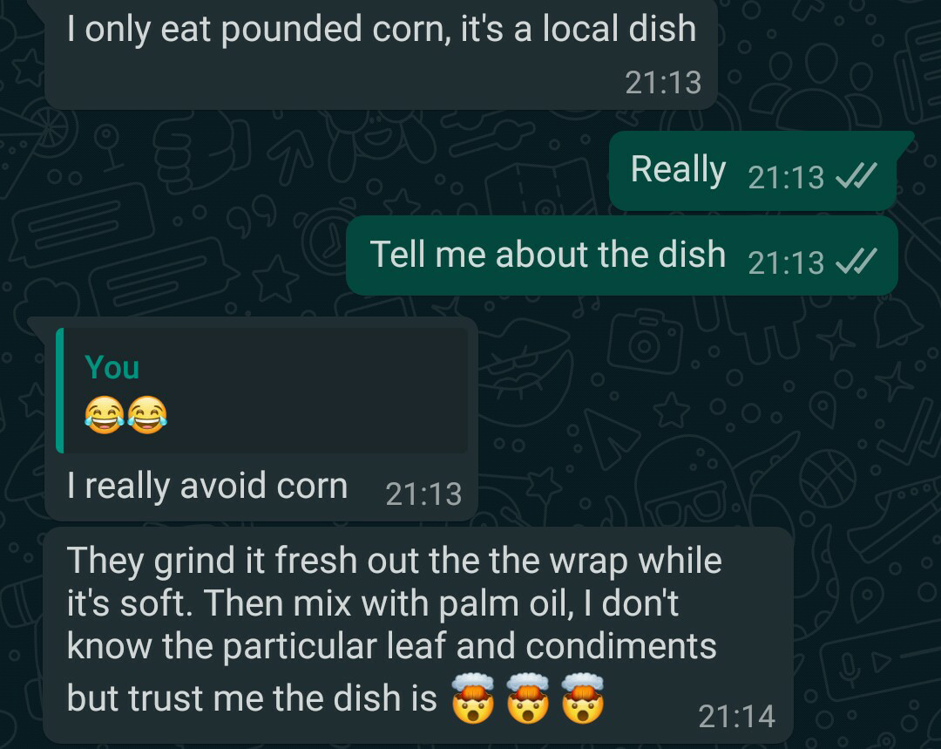Screen dimensions: 941x749
Task: Select the 'Tell me about the dish' message
Action: [622, 255]
